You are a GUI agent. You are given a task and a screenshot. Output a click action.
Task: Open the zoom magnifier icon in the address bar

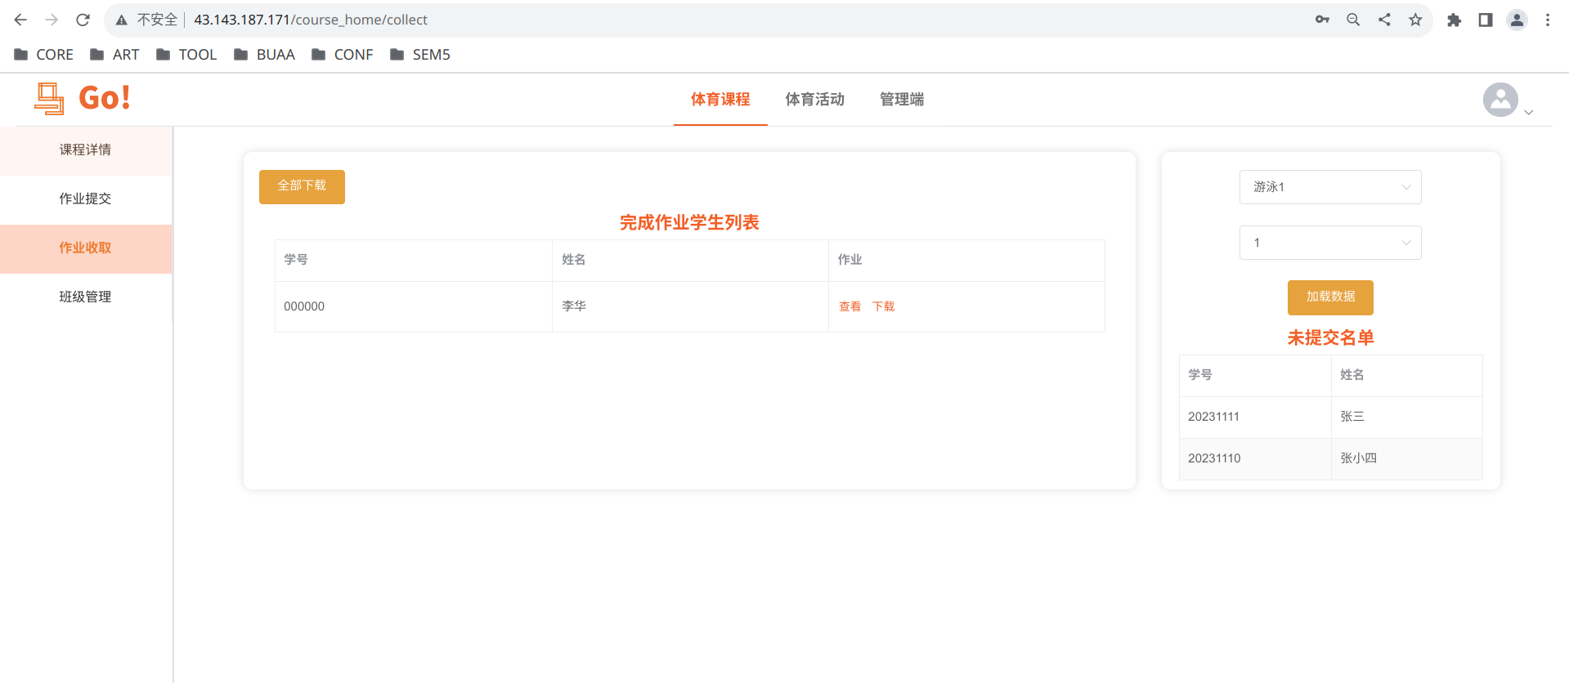tap(1353, 20)
